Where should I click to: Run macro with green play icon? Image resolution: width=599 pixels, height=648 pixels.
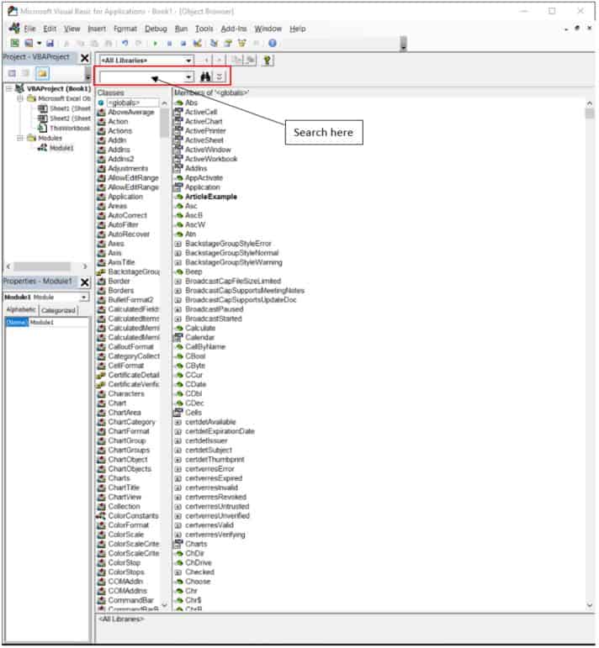pyautogui.click(x=156, y=43)
